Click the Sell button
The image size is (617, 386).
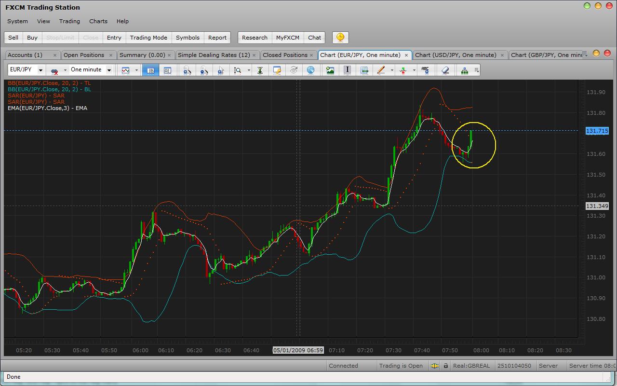tap(13, 38)
